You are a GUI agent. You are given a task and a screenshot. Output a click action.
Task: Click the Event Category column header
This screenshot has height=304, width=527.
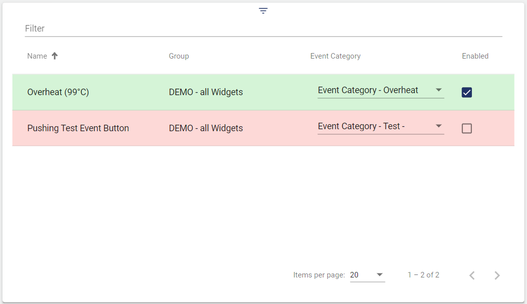(335, 56)
